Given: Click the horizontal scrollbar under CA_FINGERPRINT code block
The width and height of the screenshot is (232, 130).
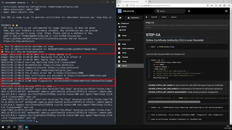Looking at the screenshot, I should point(174,102).
